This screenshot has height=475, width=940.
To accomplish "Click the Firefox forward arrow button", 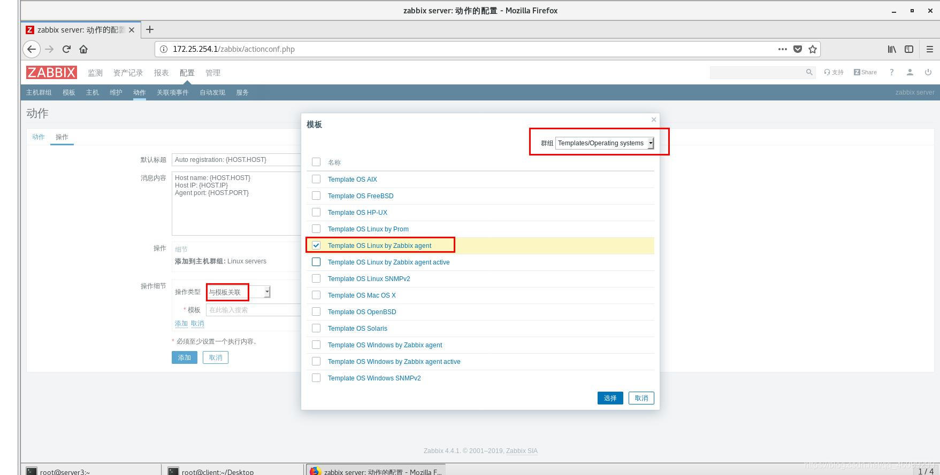I will 49,49.
